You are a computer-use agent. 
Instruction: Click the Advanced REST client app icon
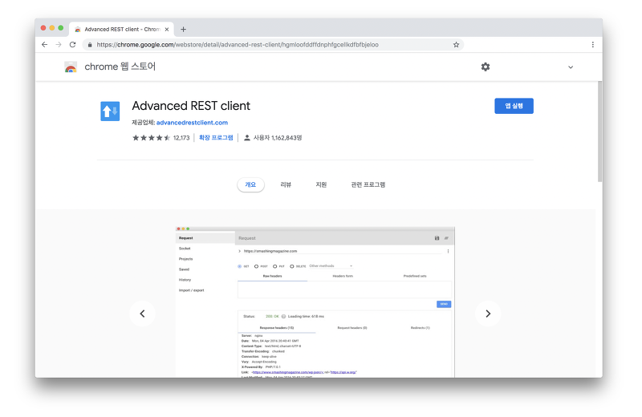pyautogui.click(x=110, y=111)
